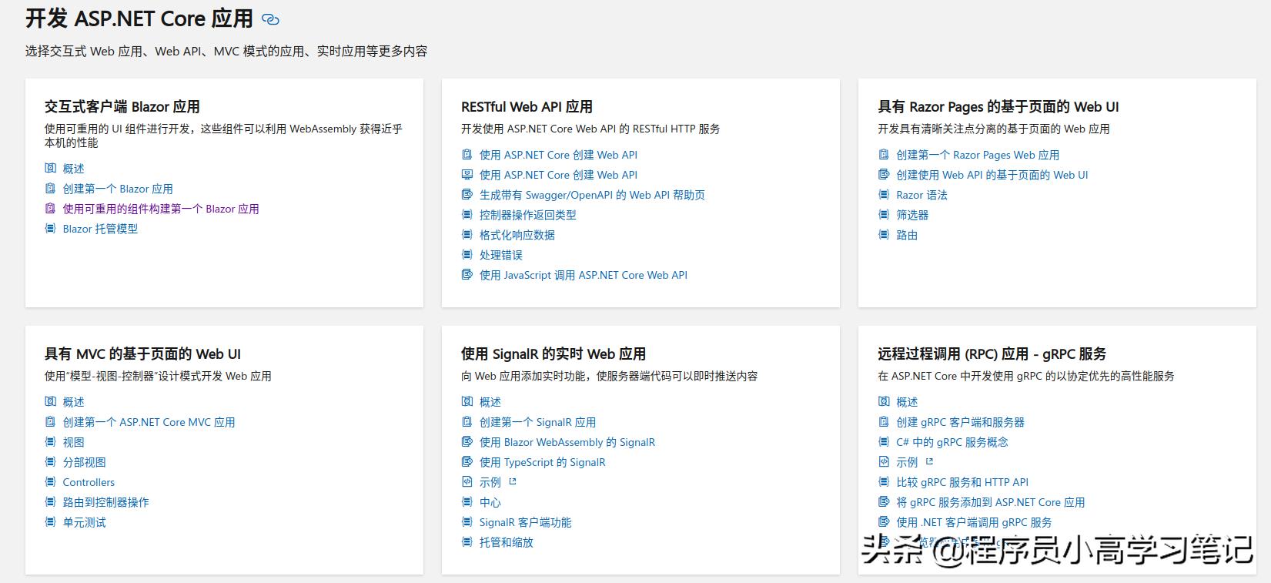Click the icon beside Razor 语法
Viewport: 1271px width, 583px height.
pyautogui.click(x=884, y=194)
